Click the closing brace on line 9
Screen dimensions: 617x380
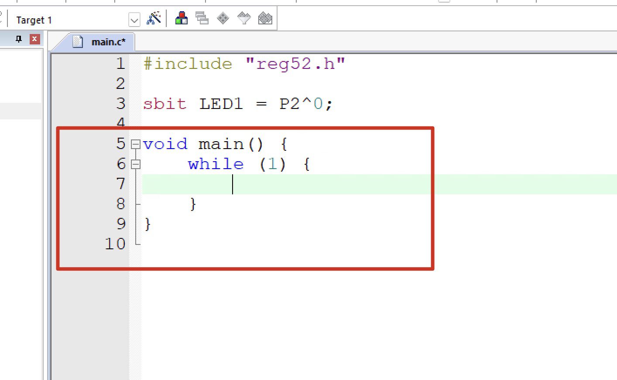(x=147, y=224)
